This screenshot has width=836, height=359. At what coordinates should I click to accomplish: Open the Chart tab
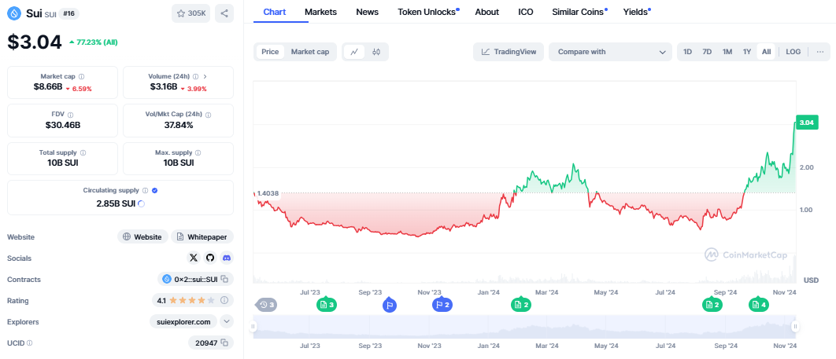click(275, 12)
